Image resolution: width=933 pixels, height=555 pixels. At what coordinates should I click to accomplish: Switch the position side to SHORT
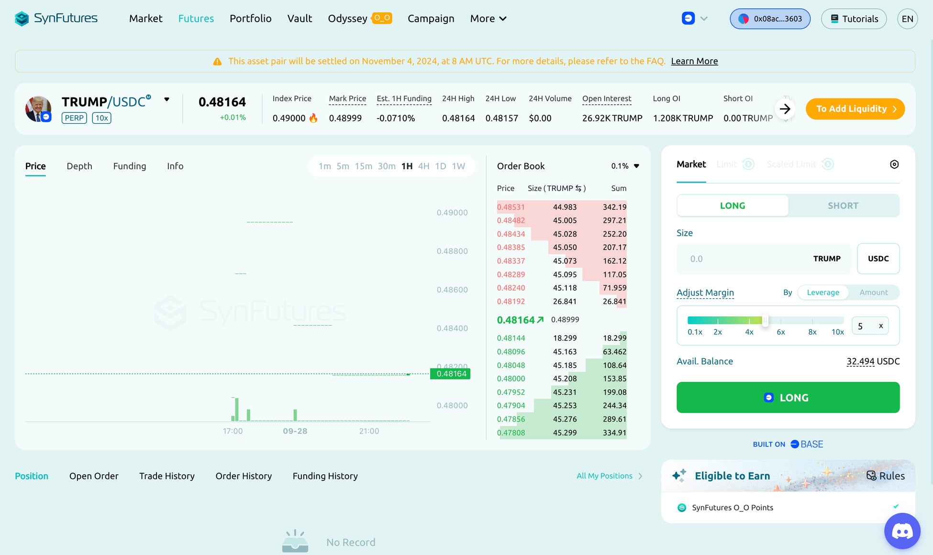coord(843,206)
